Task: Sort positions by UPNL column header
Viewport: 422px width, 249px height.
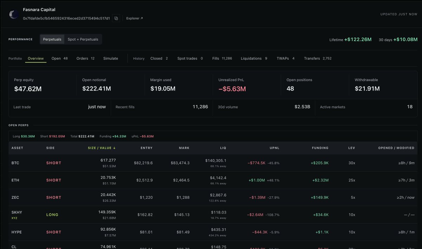Action: (274, 148)
